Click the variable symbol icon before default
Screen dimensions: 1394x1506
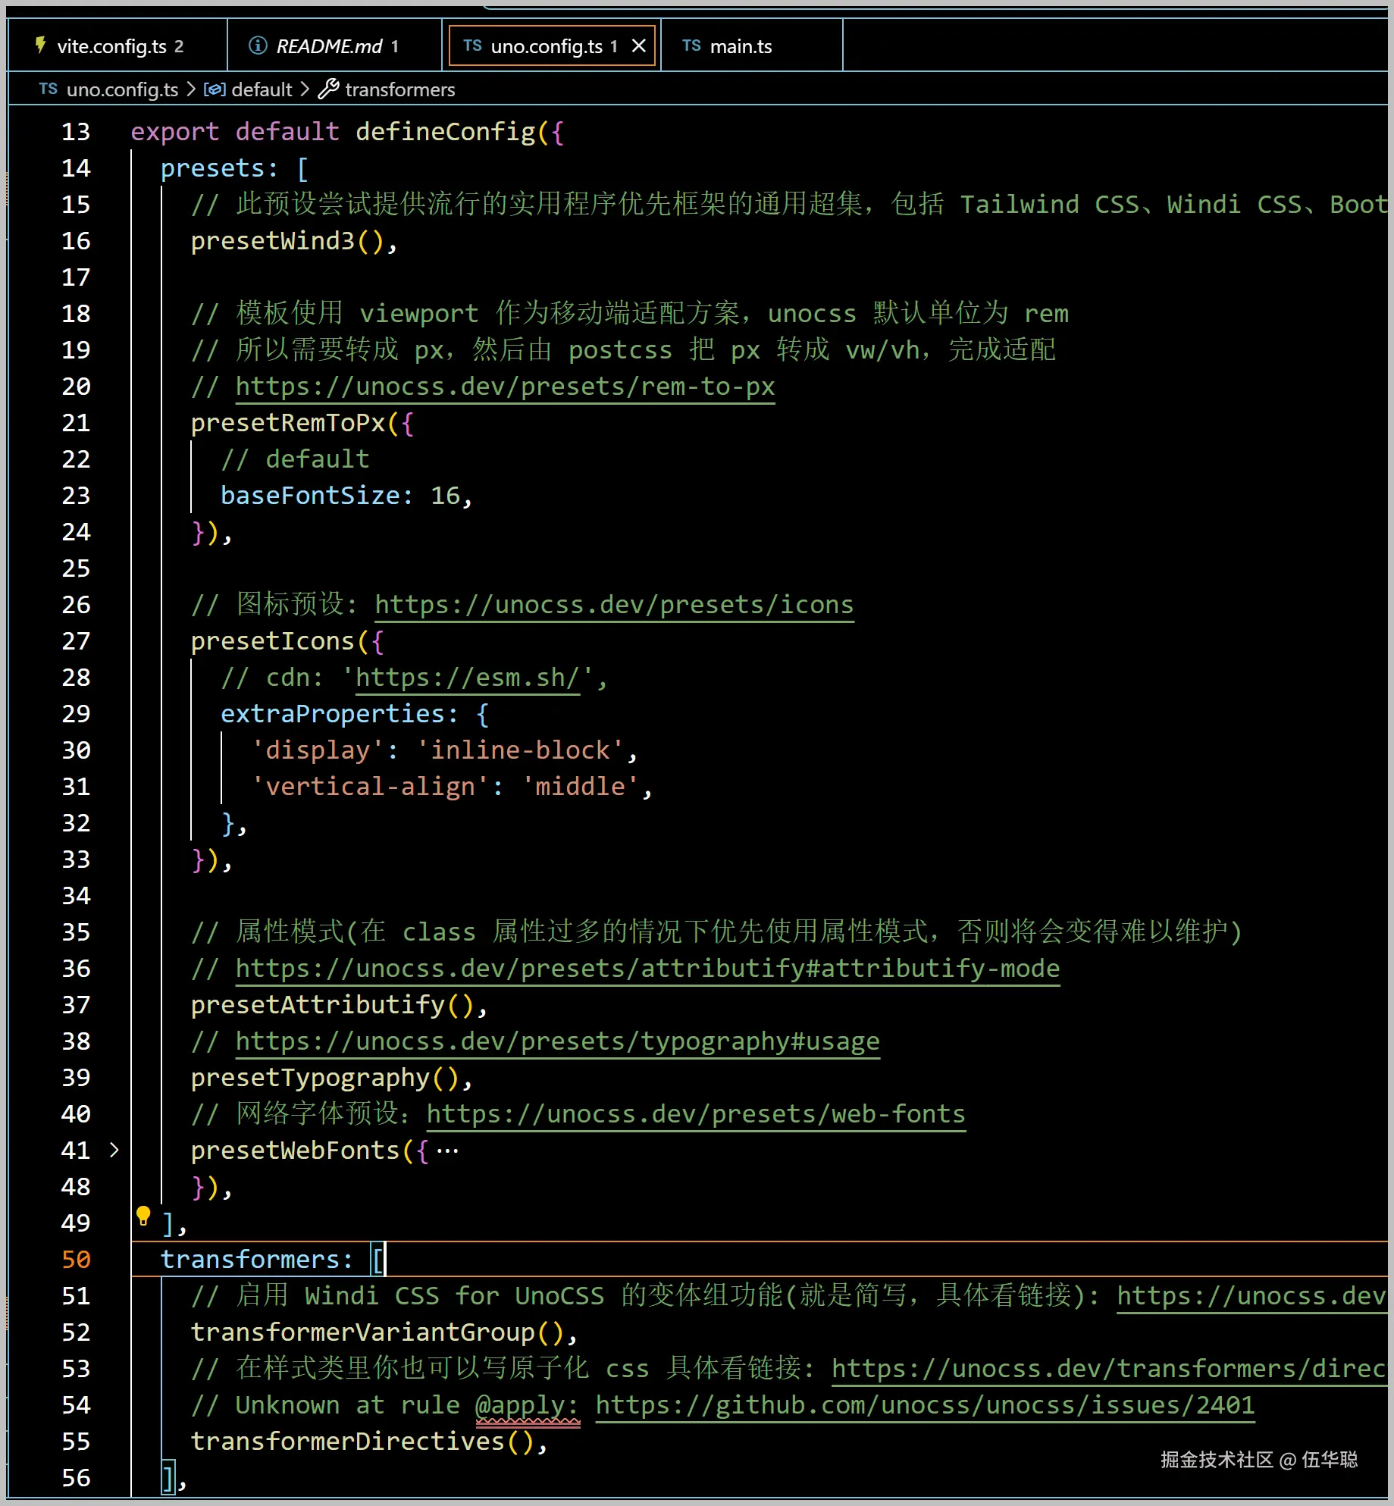click(x=215, y=89)
